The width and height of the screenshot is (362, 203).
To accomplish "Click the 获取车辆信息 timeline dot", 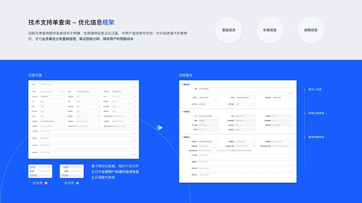I will point(305,113).
